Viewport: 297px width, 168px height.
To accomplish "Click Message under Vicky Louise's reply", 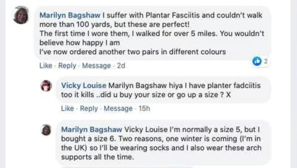I will tap(118, 109).
